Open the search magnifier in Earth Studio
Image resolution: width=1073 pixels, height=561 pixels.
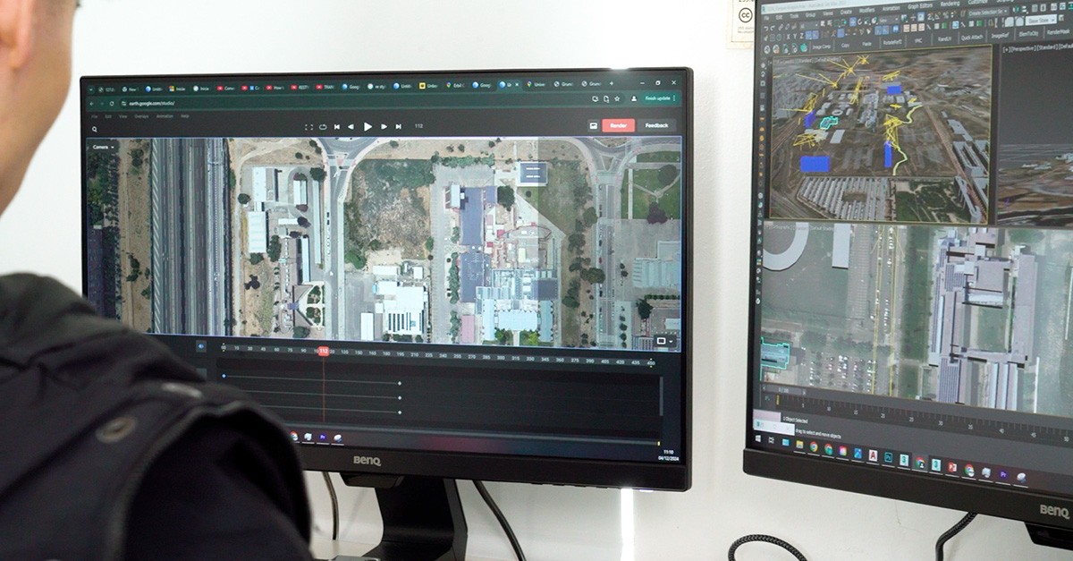click(96, 130)
